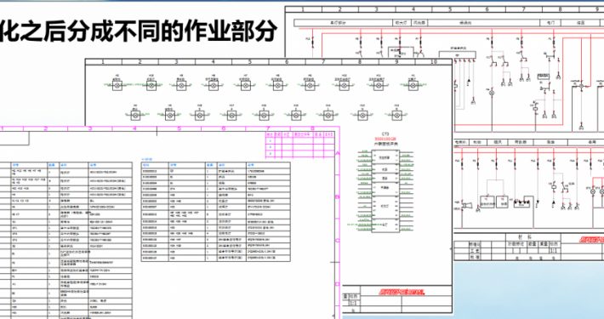Click the round lamp symbol in upper-right schematic
Viewport: 604px width, 319px height.
pyautogui.click(x=492, y=93)
